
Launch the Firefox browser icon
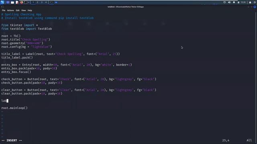coord(21,2)
